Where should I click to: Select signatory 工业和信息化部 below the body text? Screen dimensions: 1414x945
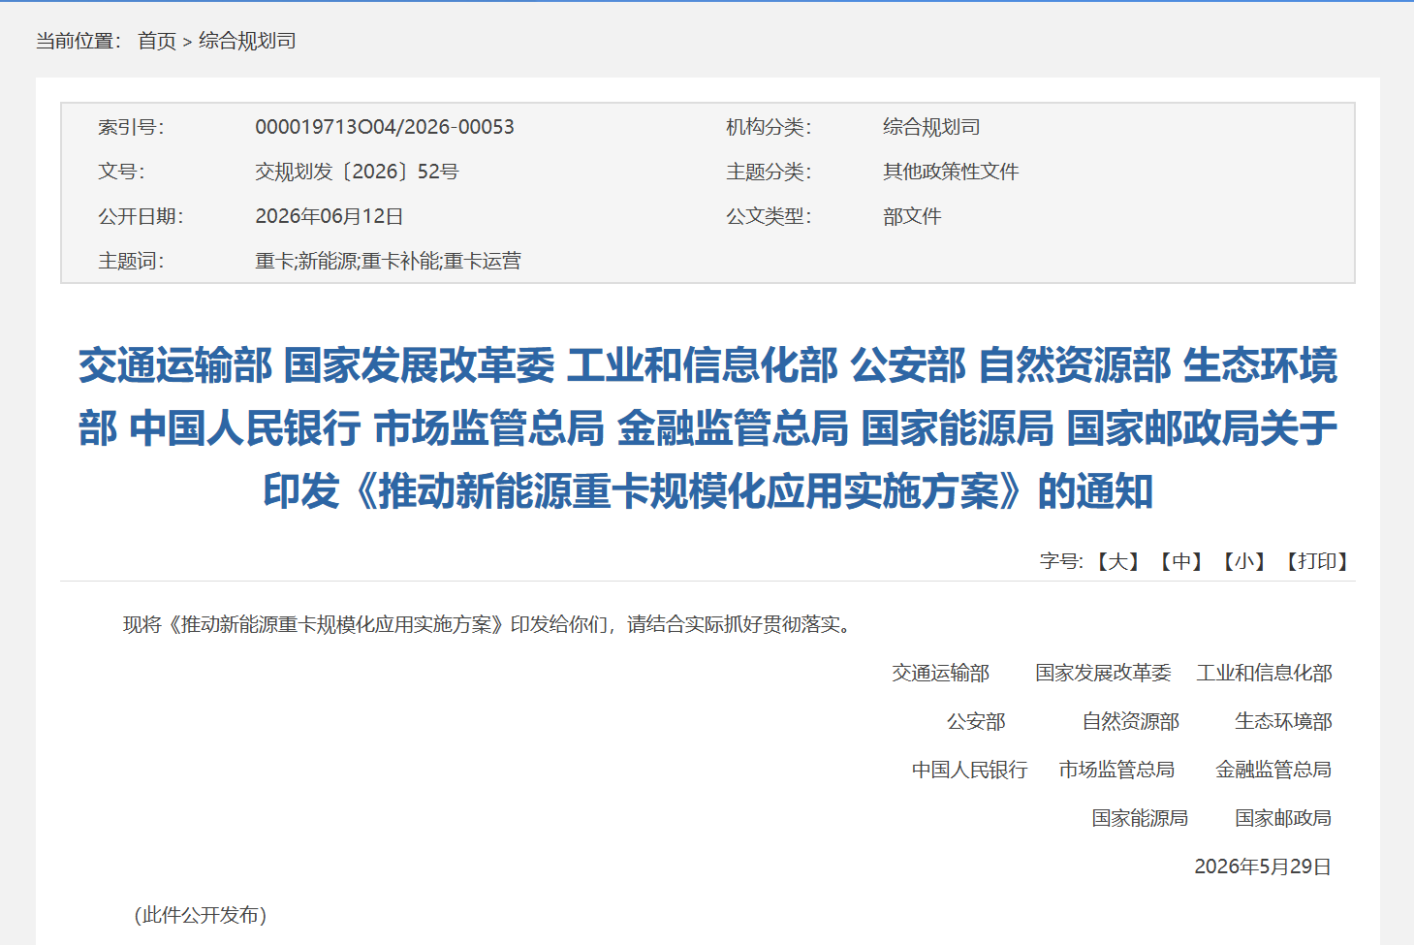(1265, 673)
